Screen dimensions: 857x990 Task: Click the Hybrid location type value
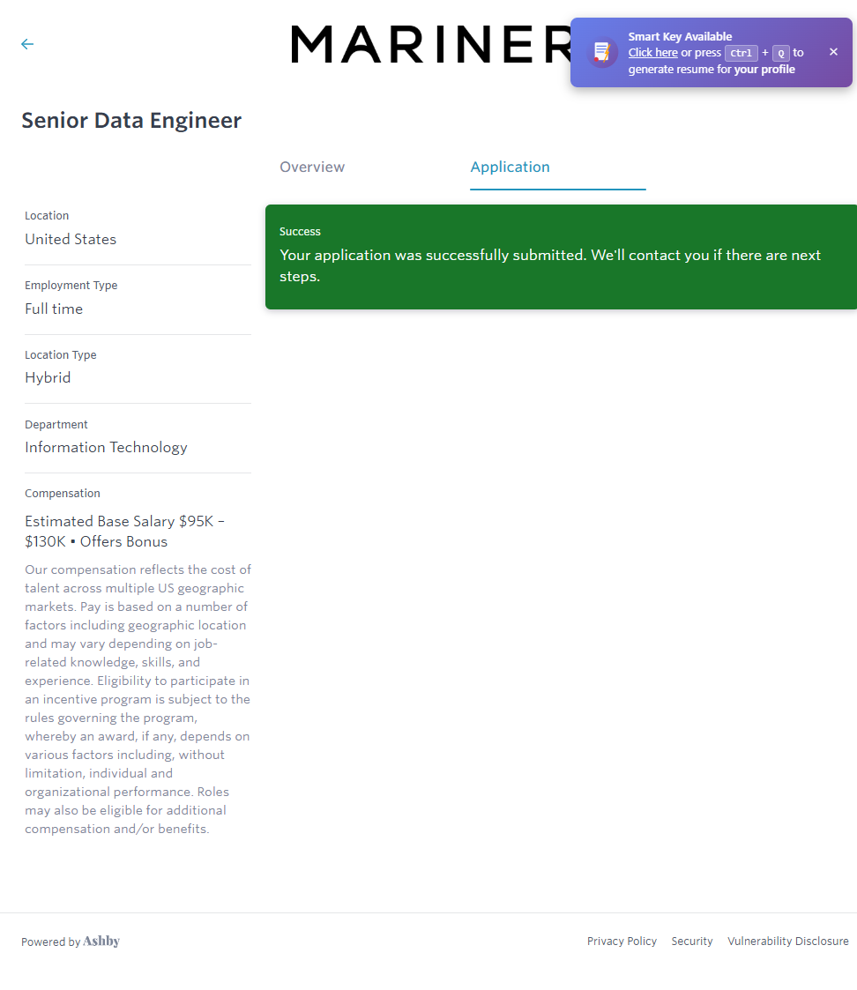coord(48,377)
